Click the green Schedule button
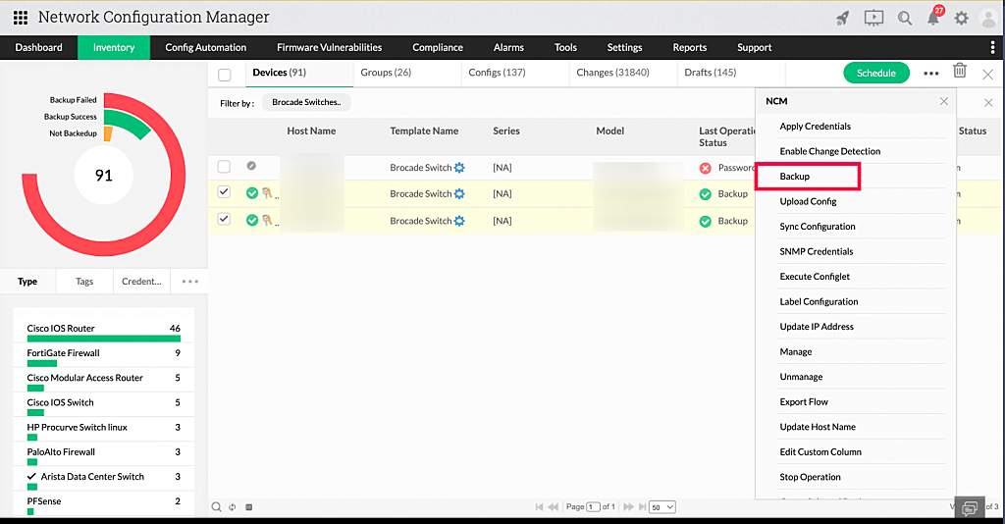Screen dimensions: 1005x524 875,73
